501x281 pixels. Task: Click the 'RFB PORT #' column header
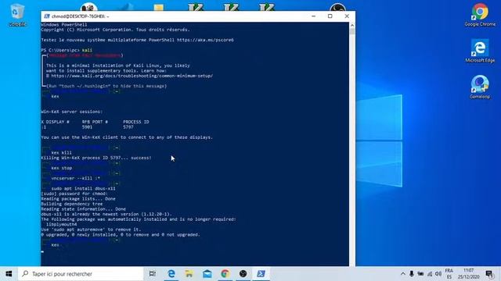click(95, 122)
